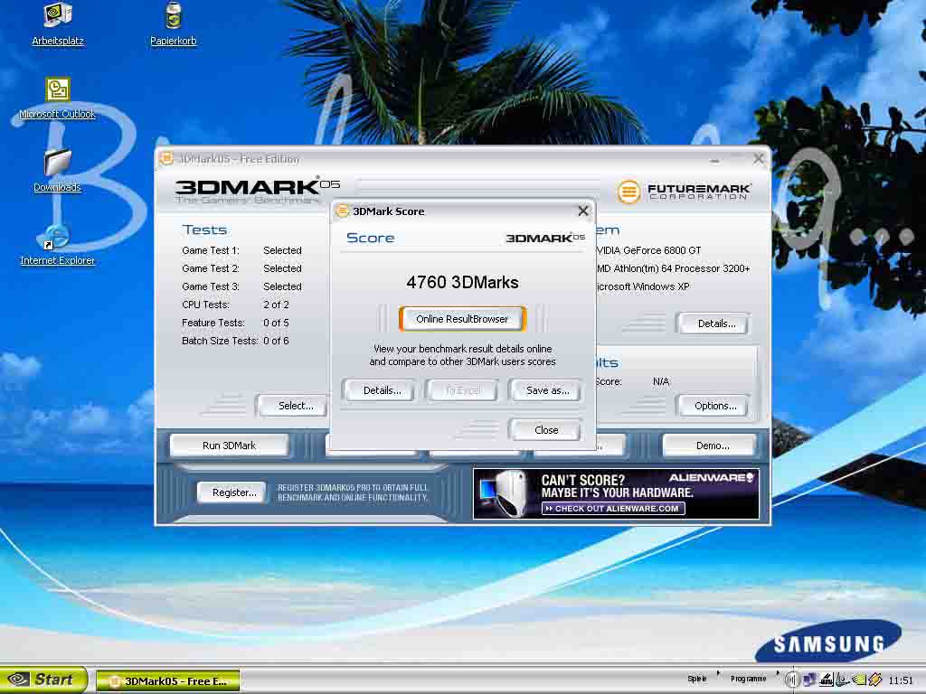Image resolution: width=926 pixels, height=694 pixels.
Task: Open the Papierkorb recycle bin icon
Action: 173,23
